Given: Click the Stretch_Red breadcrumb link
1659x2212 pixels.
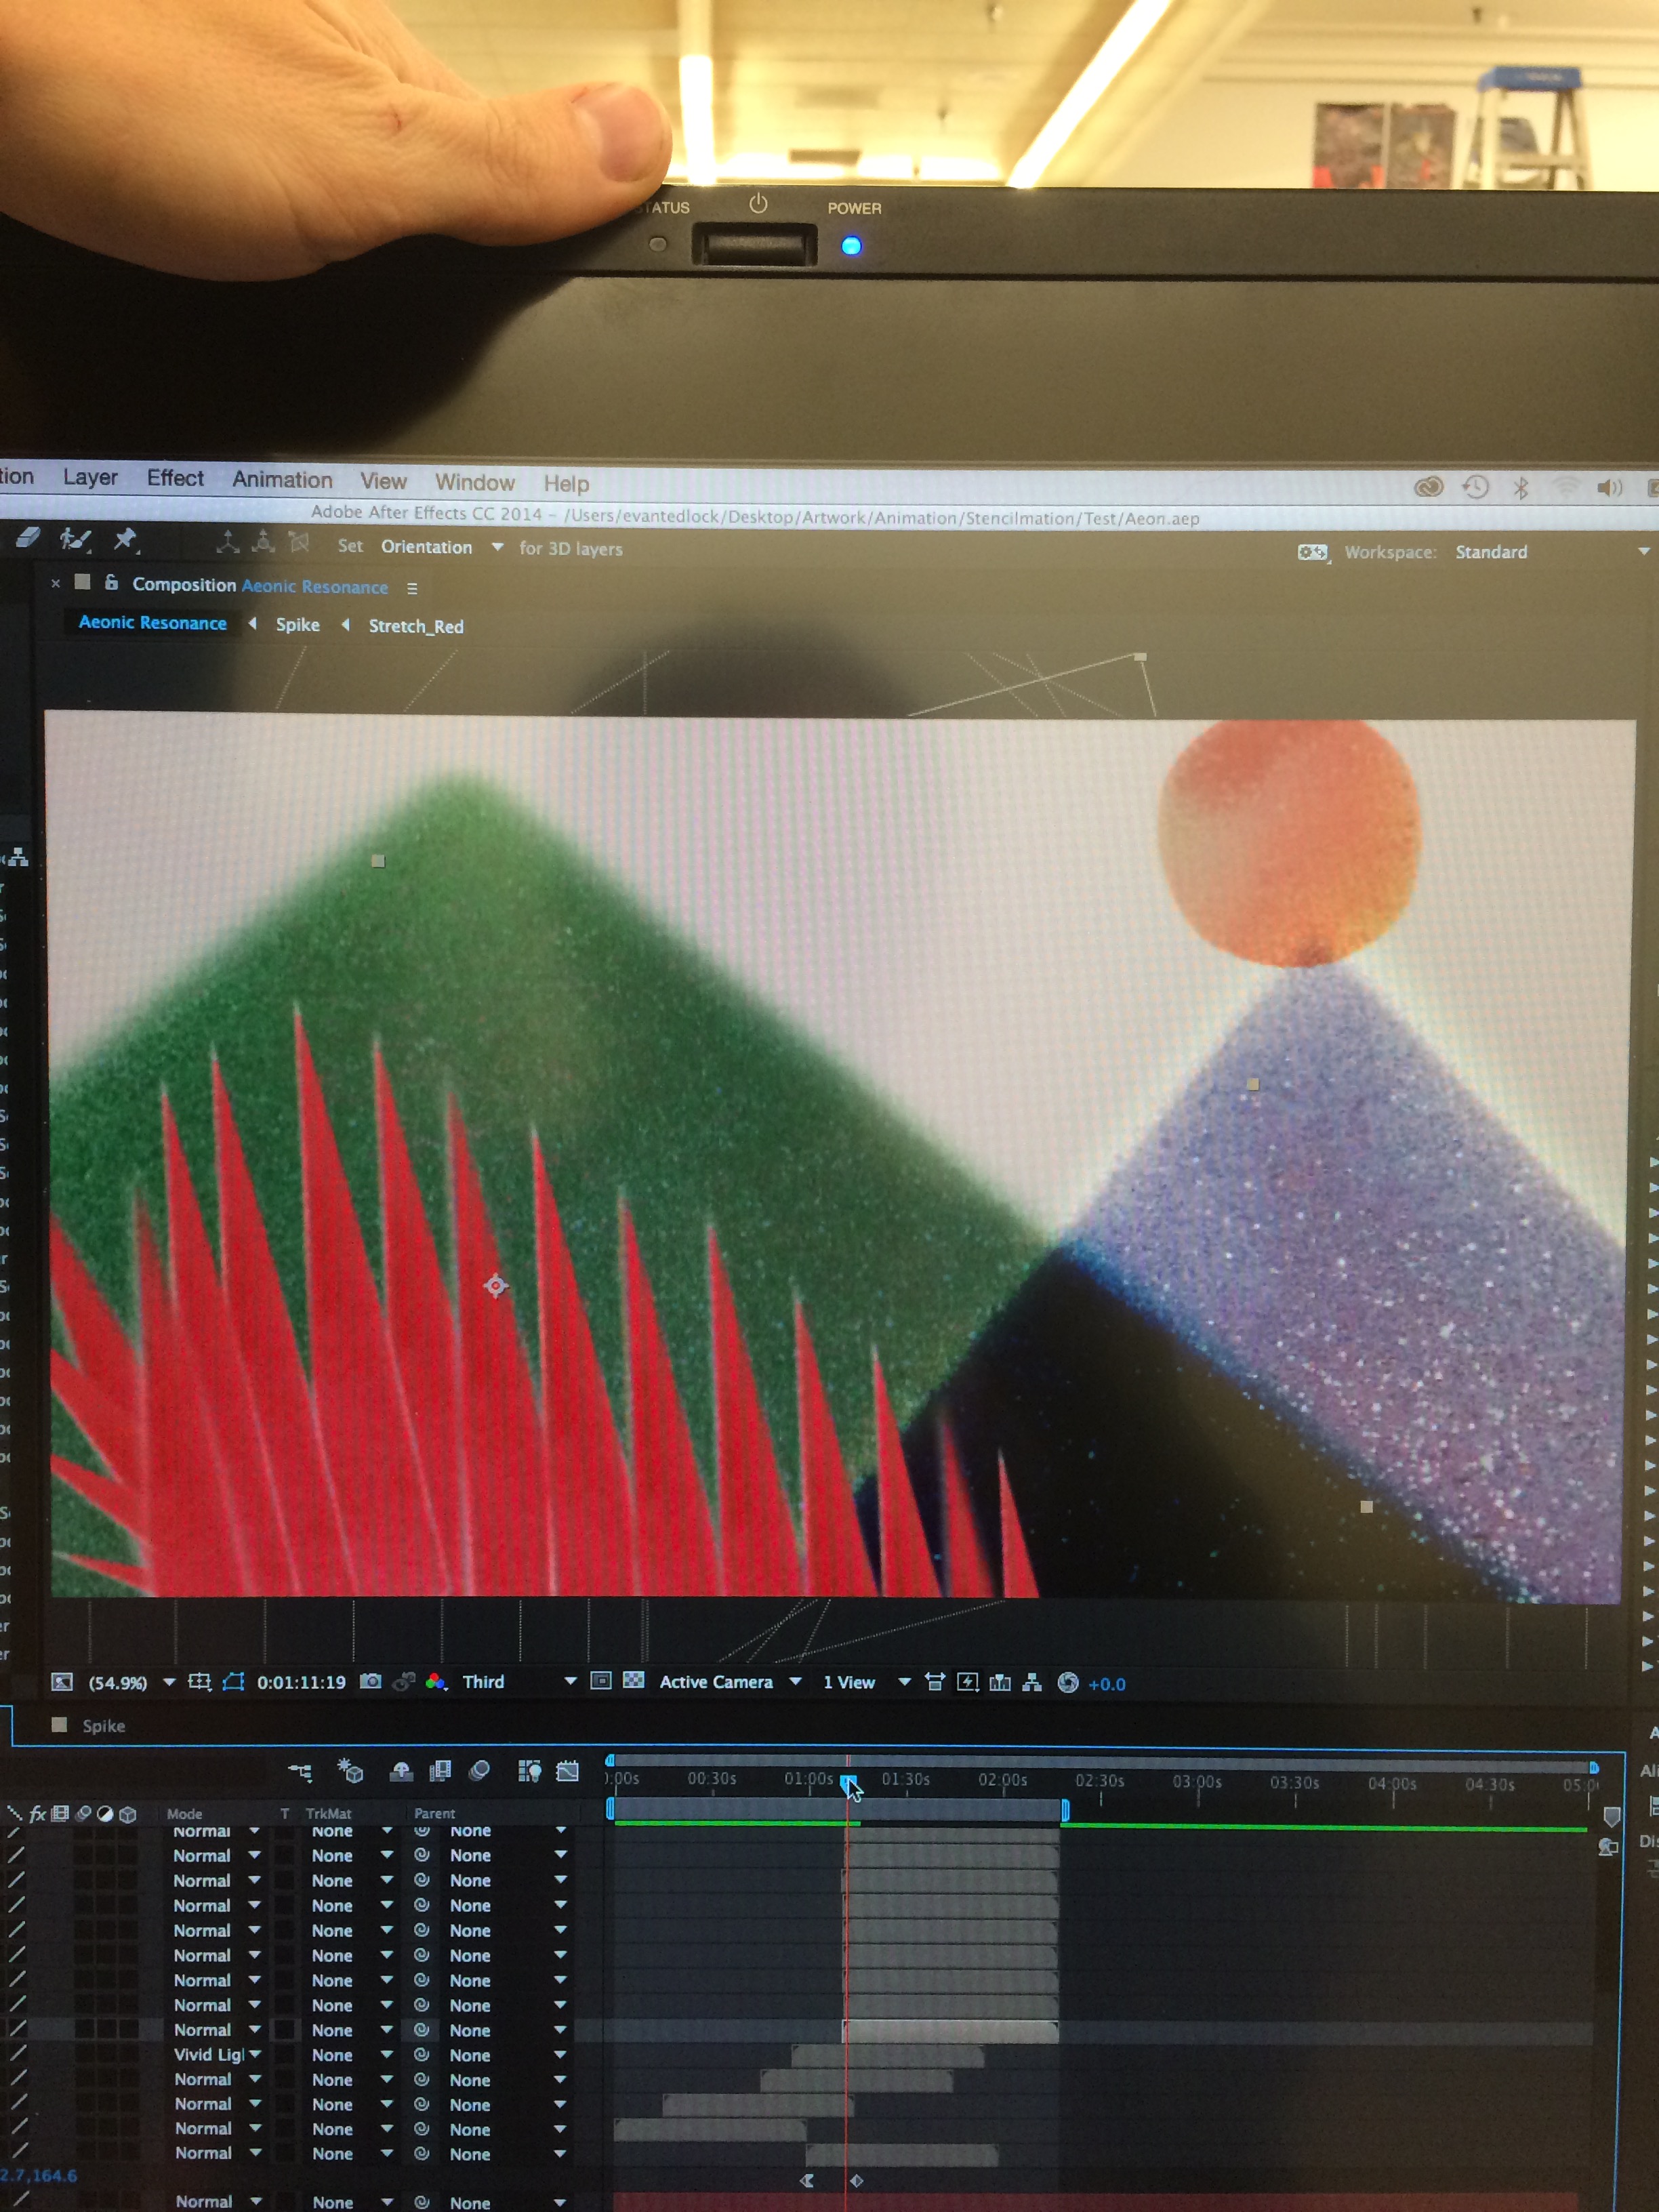Looking at the screenshot, I should [416, 626].
